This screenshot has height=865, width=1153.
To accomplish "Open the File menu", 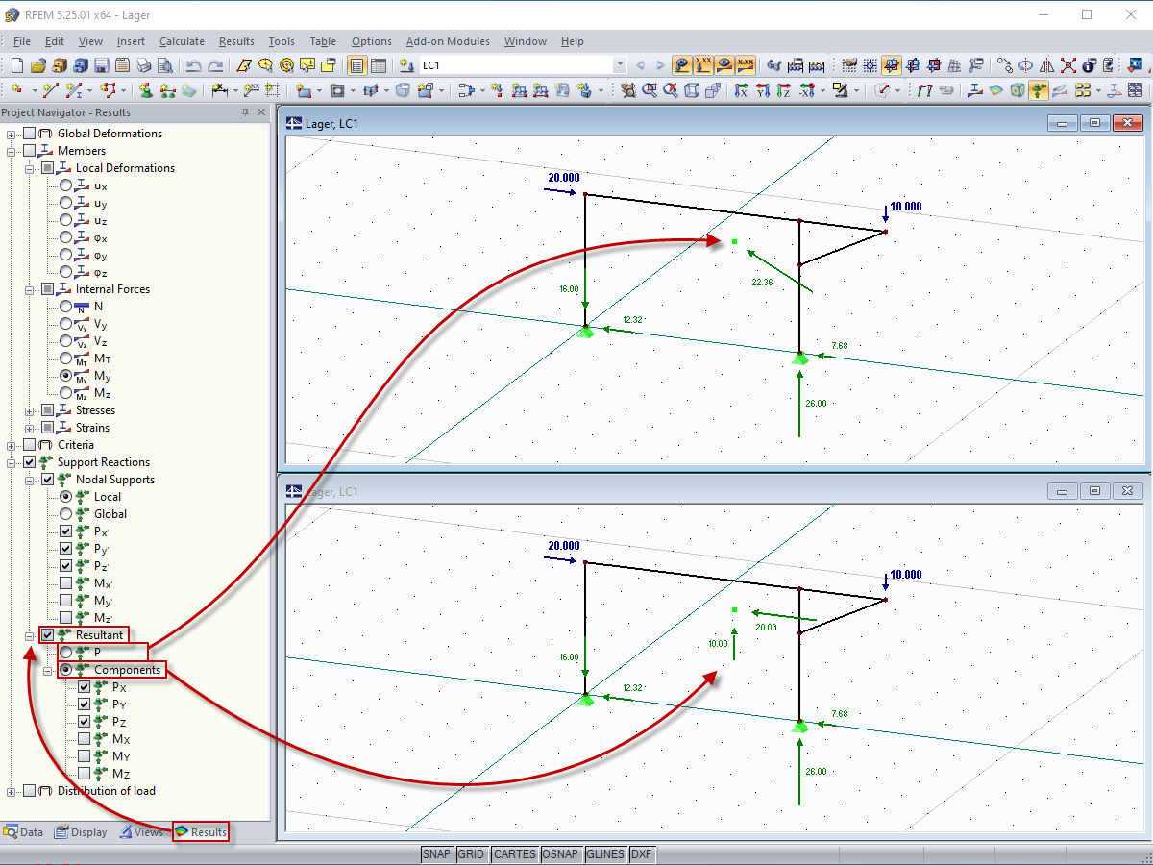I will [22, 41].
